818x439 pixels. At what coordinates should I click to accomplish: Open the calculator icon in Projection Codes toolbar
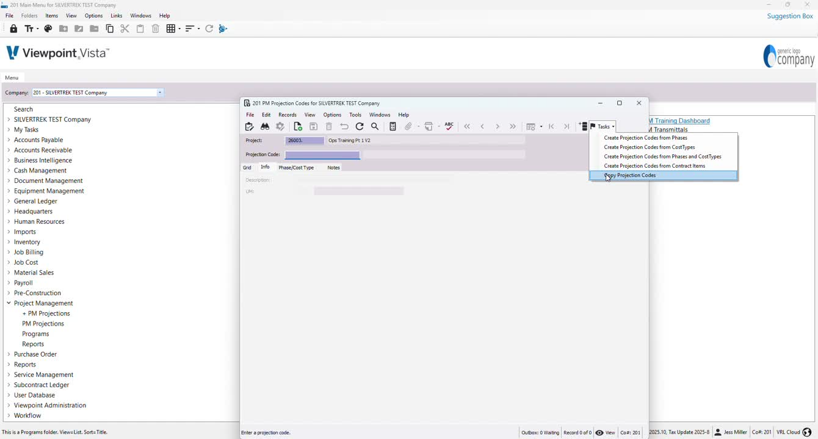point(393,127)
